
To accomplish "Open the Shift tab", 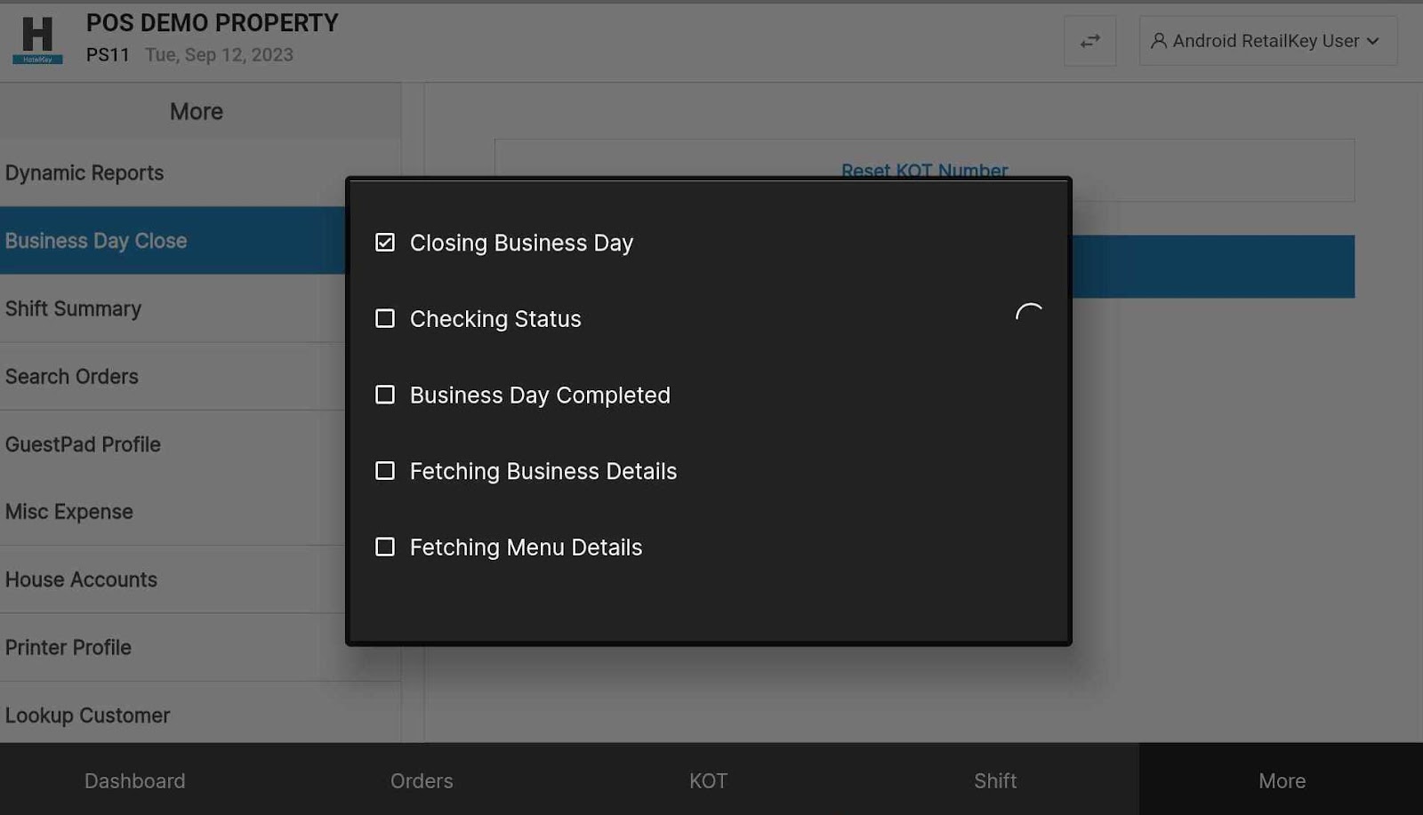I will pyautogui.click(x=994, y=780).
